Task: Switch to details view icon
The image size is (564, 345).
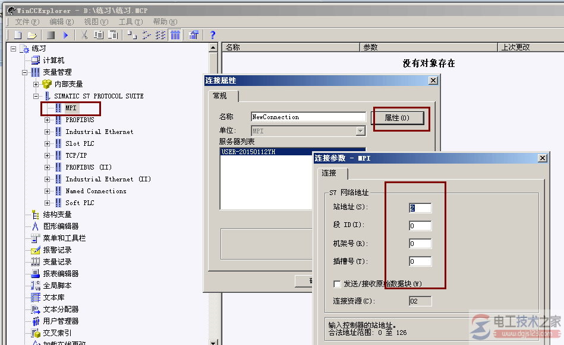Action: (x=175, y=35)
